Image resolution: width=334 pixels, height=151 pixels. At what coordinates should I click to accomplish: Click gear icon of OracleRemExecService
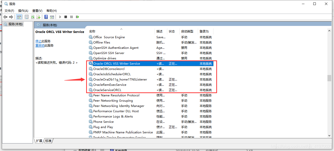pos(91,85)
